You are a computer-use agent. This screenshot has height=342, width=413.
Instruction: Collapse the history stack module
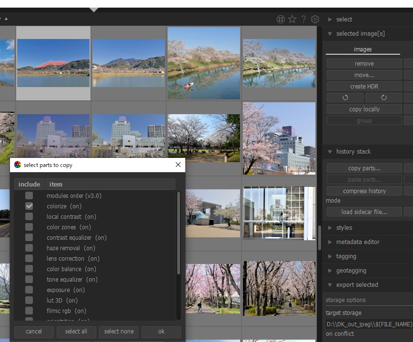353,152
